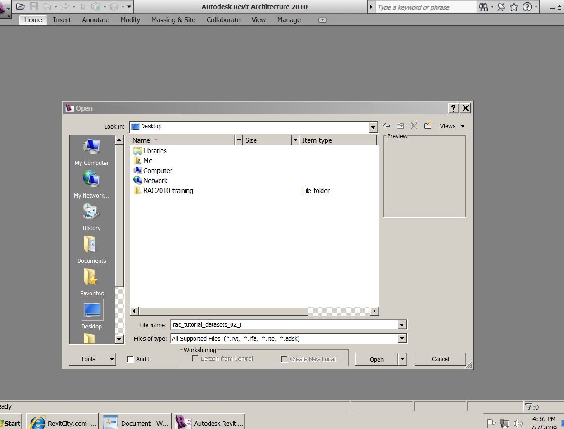Switch to the Manage ribbon tab

coord(289,20)
